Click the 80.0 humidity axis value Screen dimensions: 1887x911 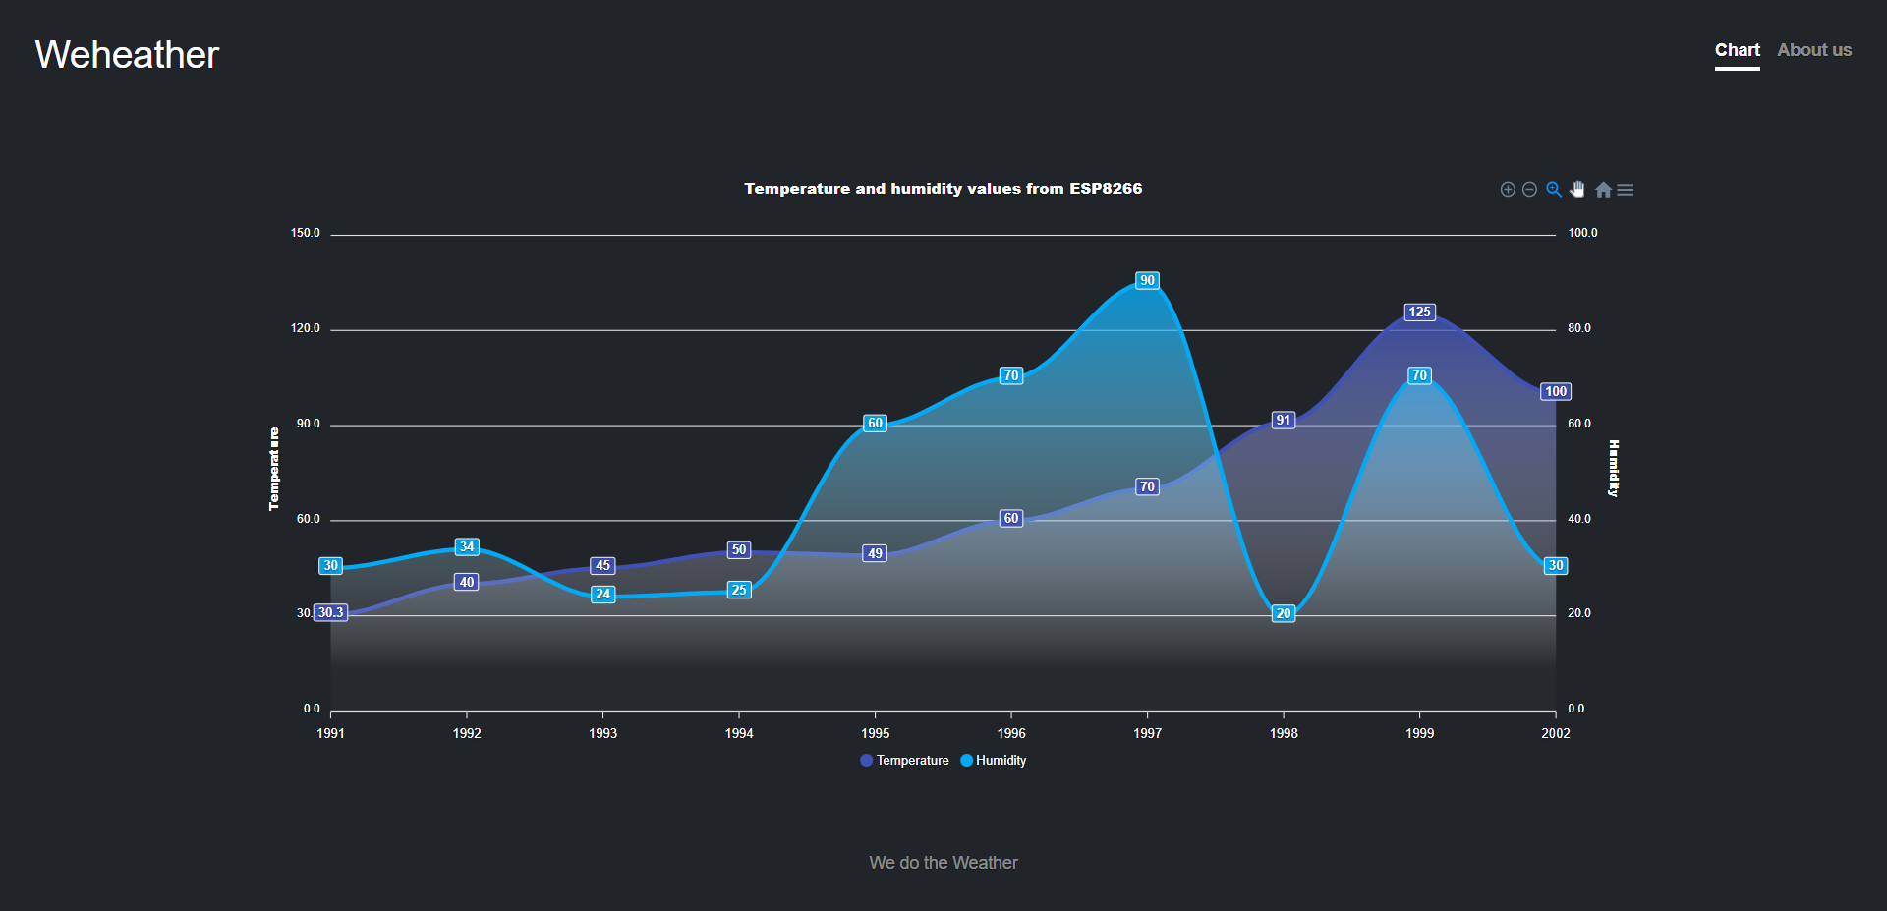(1579, 329)
